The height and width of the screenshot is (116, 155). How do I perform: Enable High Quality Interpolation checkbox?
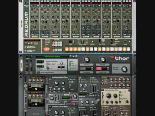[x=25, y=47]
